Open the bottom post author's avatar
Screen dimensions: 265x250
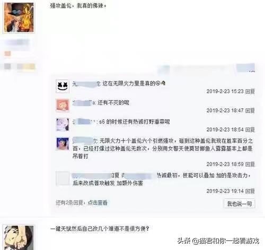(x=19, y=238)
